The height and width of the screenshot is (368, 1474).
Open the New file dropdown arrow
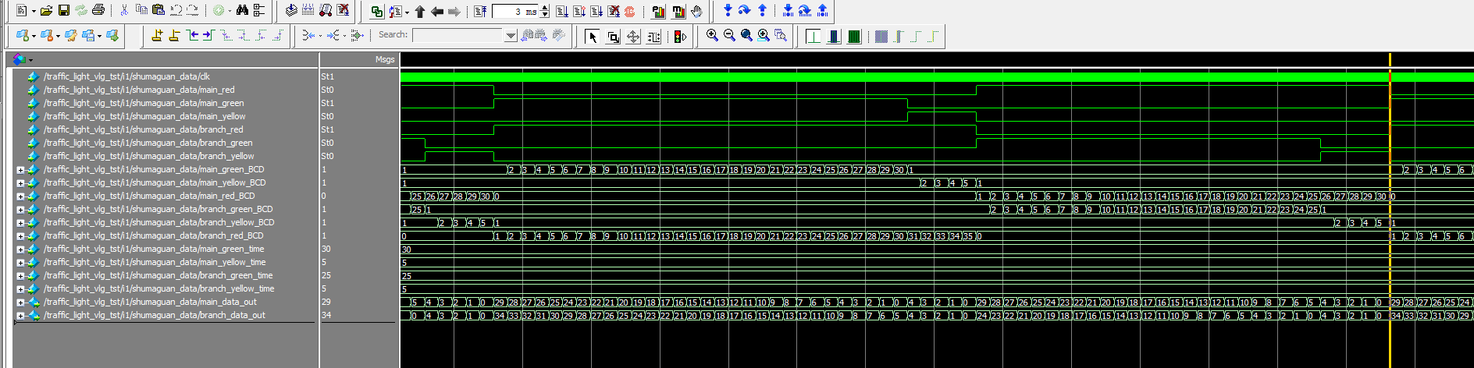click(34, 12)
